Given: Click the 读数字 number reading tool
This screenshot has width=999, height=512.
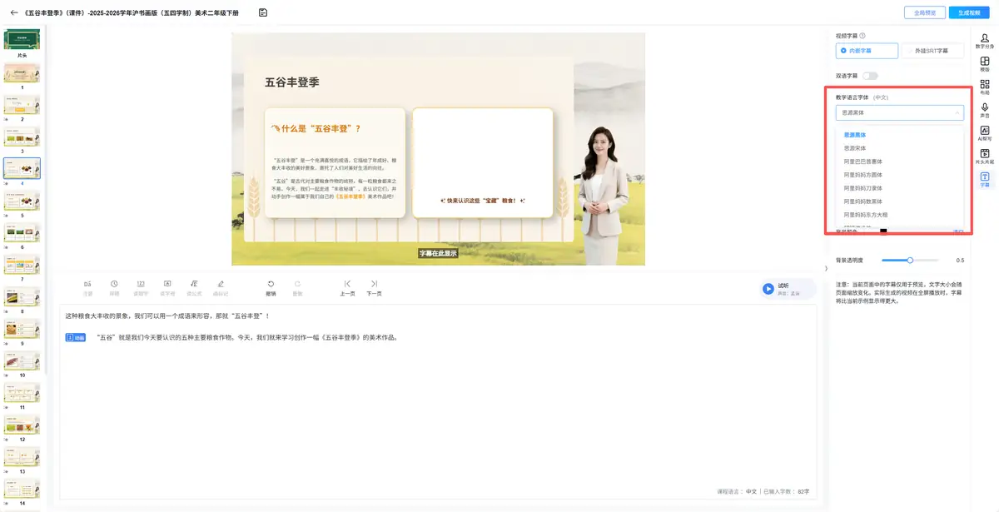Looking at the screenshot, I should pyautogui.click(x=141, y=288).
